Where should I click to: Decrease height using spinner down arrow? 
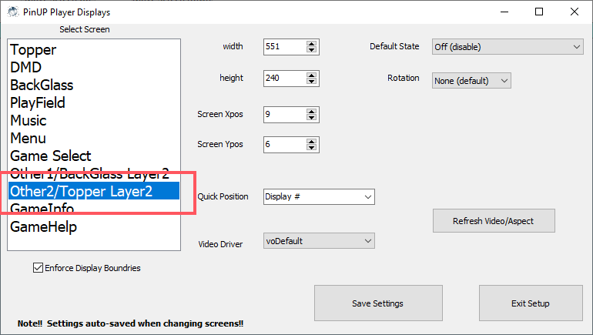pyautogui.click(x=311, y=82)
